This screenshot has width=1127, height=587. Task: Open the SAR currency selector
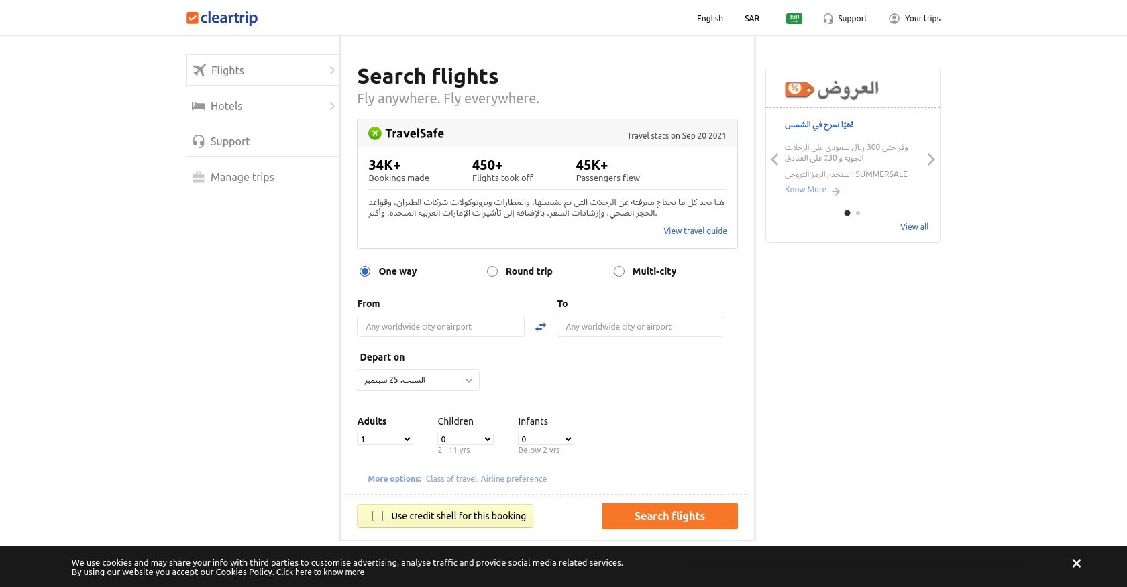pyautogui.click(x=752, y=19)
